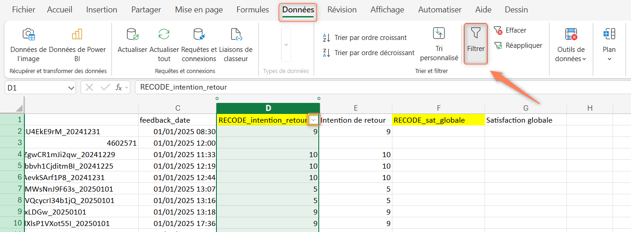Click the Données de l'image icon
631x232 pixels.
(29, 35)
